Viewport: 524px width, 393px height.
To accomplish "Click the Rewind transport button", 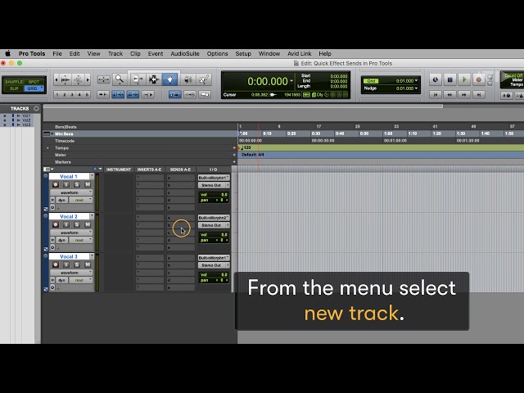I will (x=449, y=95).
